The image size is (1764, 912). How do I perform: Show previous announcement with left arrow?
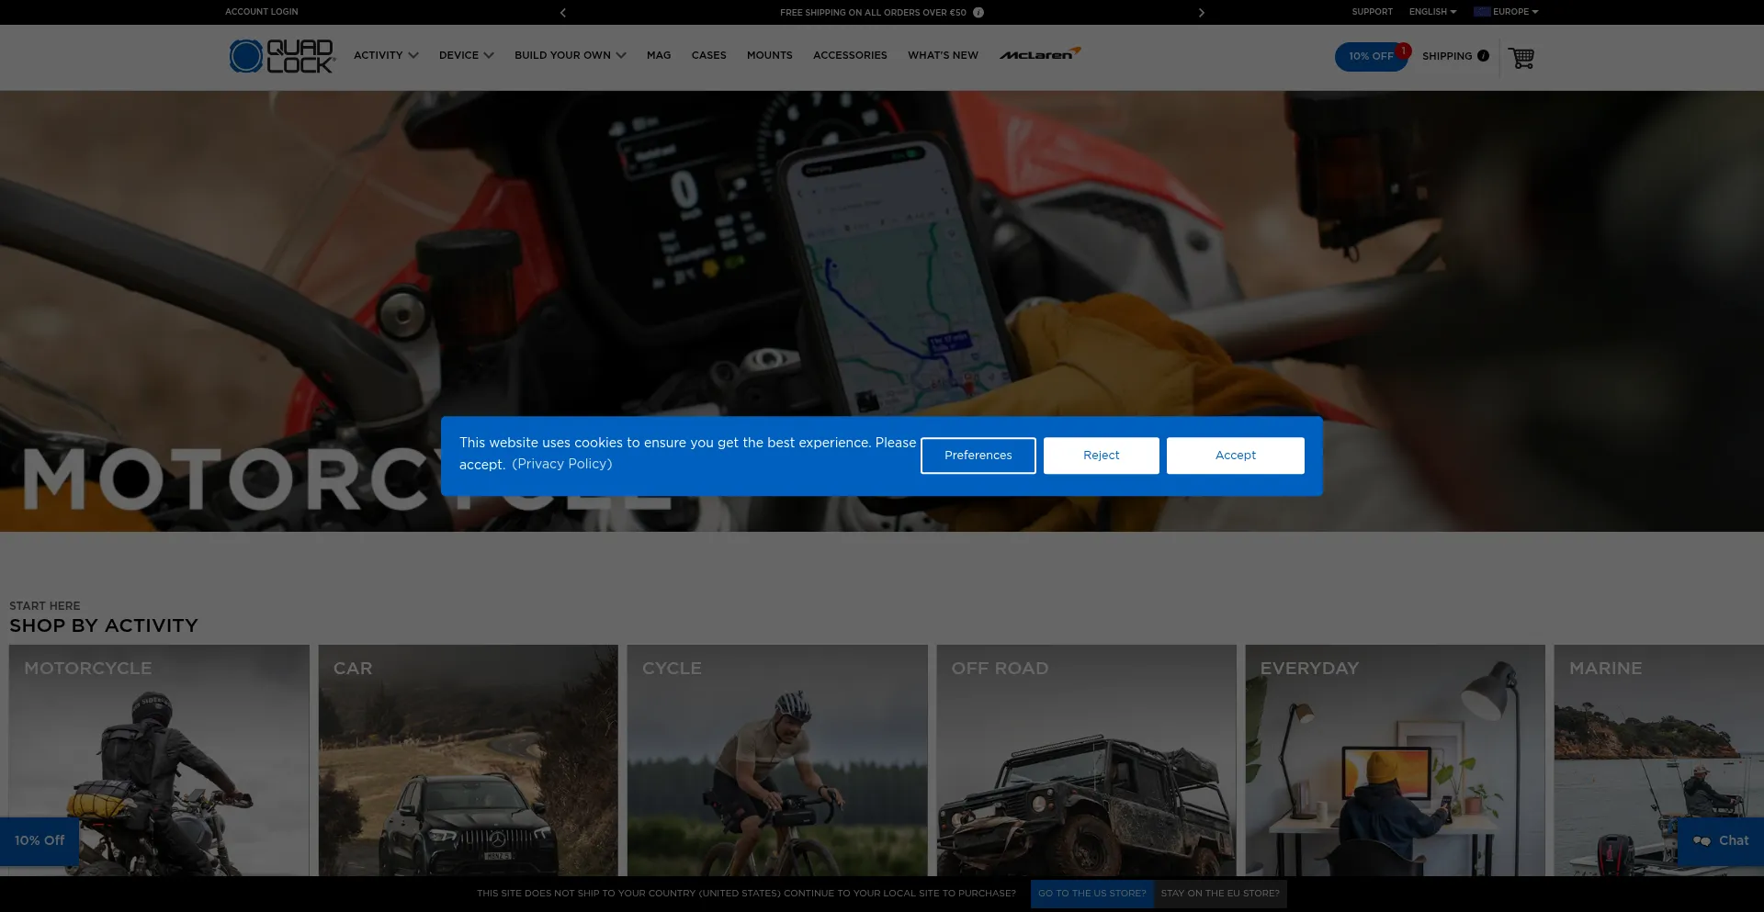563,13
